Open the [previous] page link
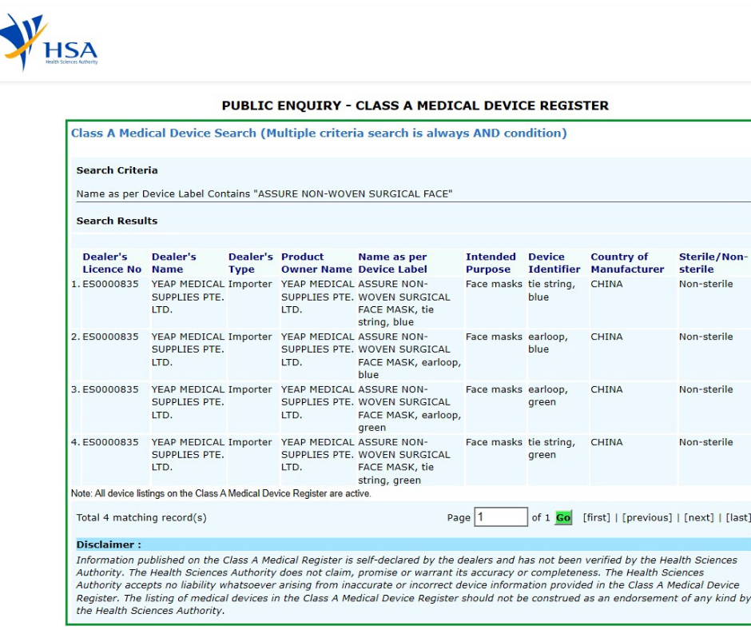Image resolution: width=751 pixels, height=630 pixels. point(647,517)
